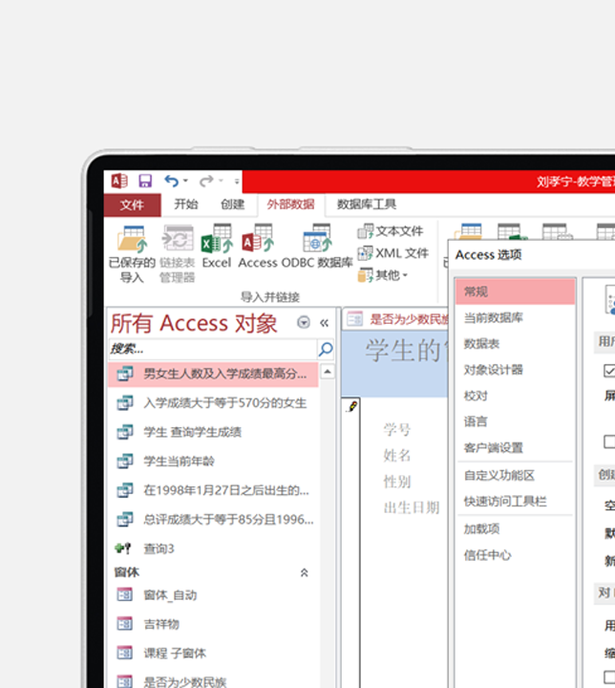Screen dimensions: 615x688
Task: Open the 课程 子窗体 form
Action: pyautogui.click(x=213, y=654)
